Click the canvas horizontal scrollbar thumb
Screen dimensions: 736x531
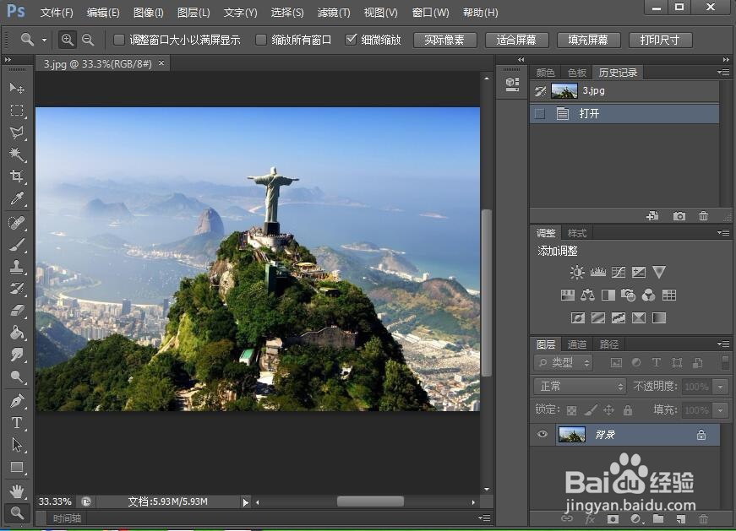[370, 502]
